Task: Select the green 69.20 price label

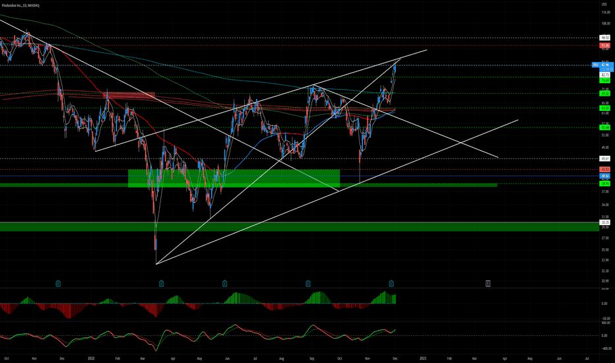Action: pos(605,94)
